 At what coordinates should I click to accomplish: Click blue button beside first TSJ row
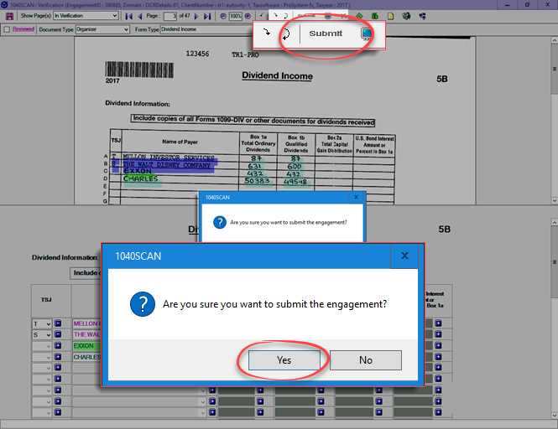pyautogui.click(x=59, y=323)
